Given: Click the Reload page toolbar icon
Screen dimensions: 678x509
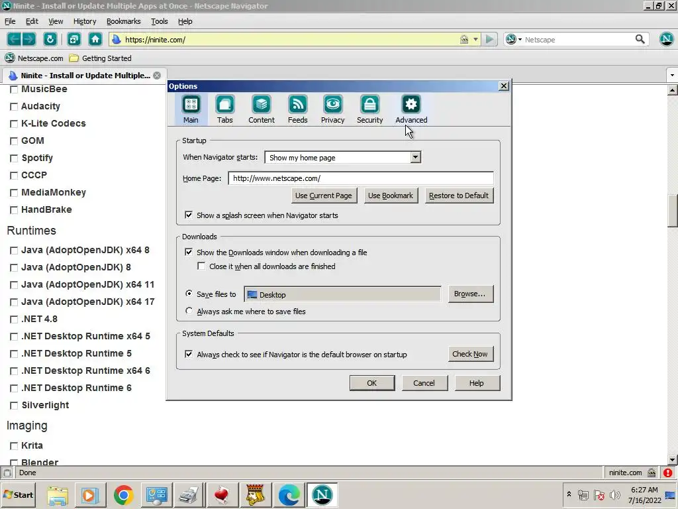Looking at the screenshot, I should click(50, 39).
